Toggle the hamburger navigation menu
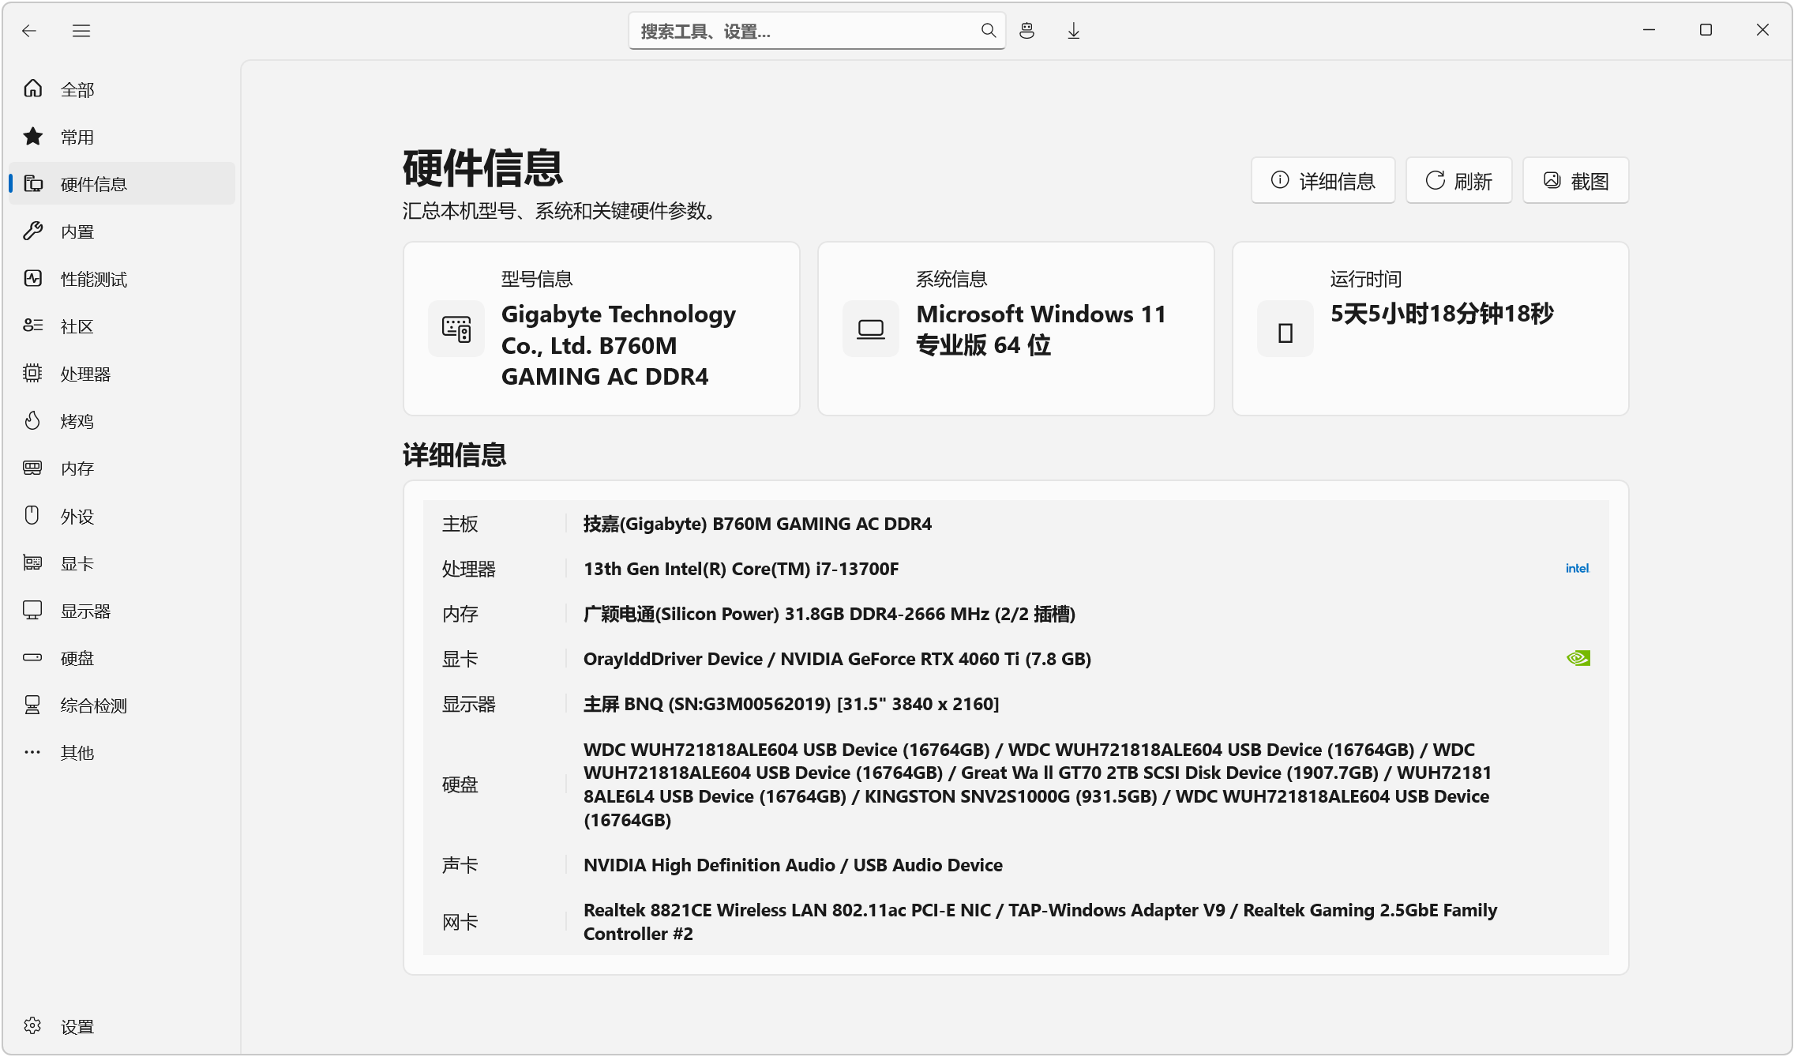 (x=81, y=31)
